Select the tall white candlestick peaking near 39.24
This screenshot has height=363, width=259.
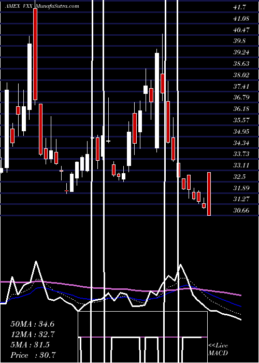pos(157,101)
